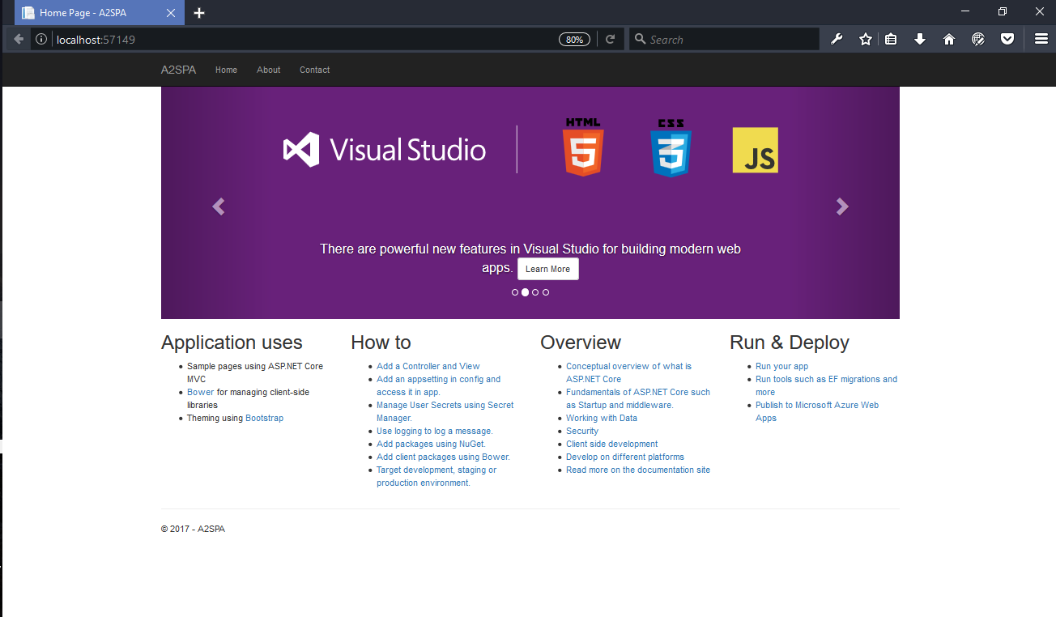
Task: Open Add an appsetting in config link
Action: click(x=438, y=385)
